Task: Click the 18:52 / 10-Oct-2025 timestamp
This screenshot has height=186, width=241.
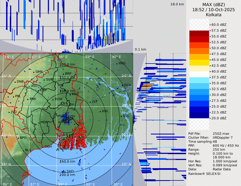Action: point(214,10)
